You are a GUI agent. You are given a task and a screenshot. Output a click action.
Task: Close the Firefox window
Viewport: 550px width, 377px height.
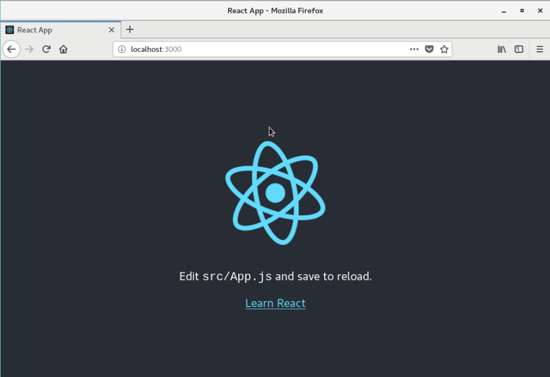pyautogui.click(x=540, y=11)
